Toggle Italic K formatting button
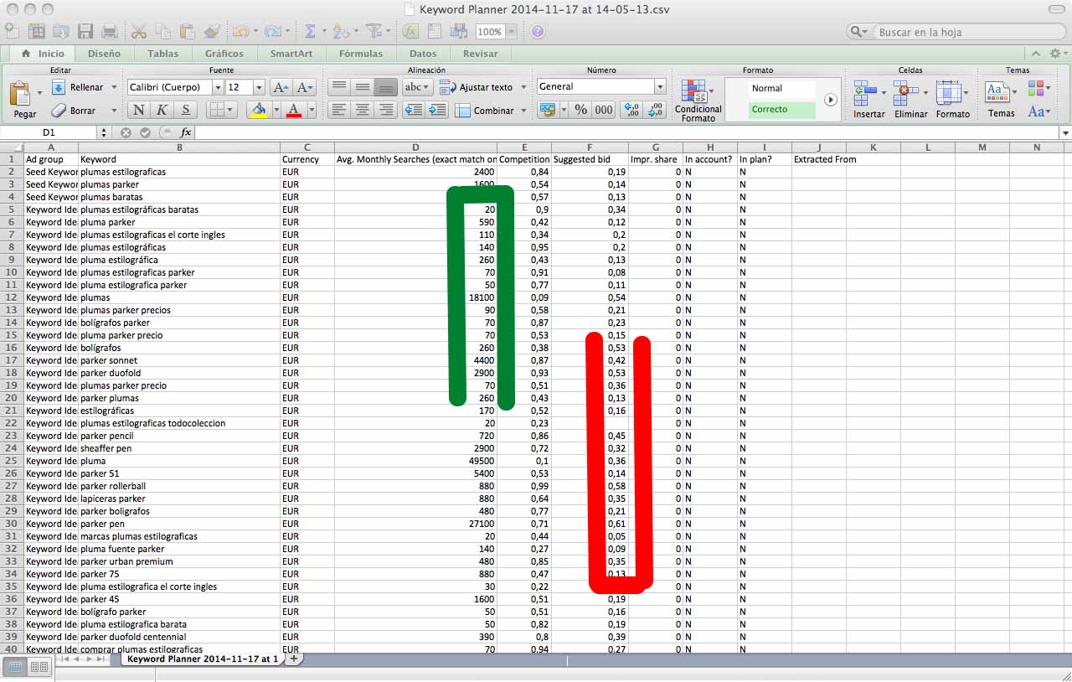 point(162,110)
